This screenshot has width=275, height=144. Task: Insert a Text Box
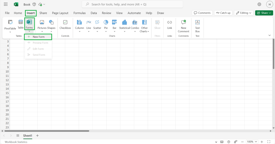click(x=197, y=26)
